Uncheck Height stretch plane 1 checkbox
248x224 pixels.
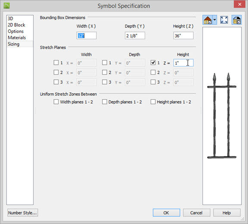coord(153,63)
